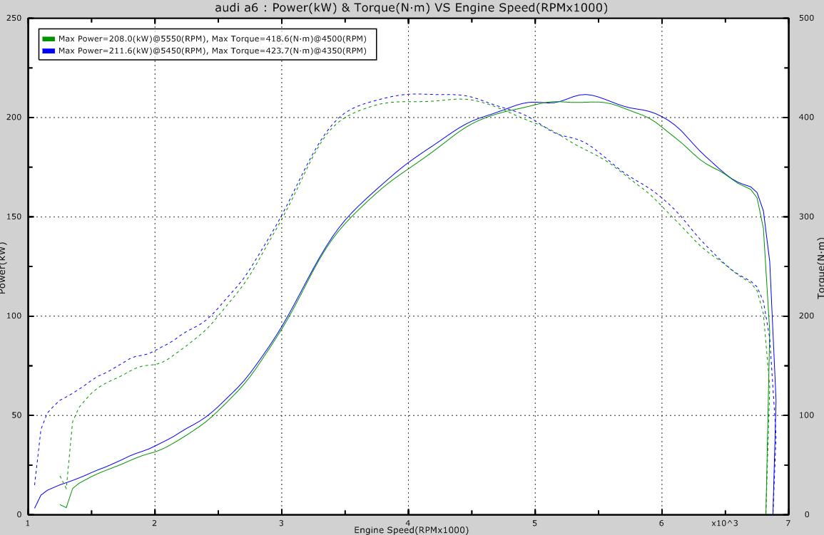The width and height of the screenshot is (824, 535).
Task: Select the blue legend entry Max Power=211.6(kW)
Action: click(x=213, y=51)
